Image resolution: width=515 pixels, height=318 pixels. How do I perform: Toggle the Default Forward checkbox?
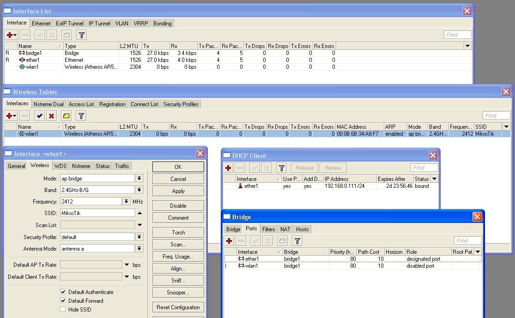[x=63, y=301]
